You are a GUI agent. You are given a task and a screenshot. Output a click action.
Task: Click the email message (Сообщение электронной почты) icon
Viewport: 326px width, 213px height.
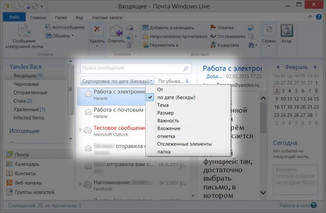tap(24, 31)
